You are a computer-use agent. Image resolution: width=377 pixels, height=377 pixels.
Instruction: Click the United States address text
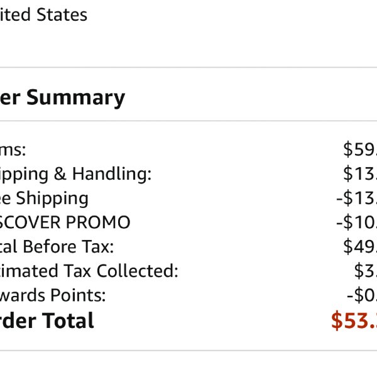(43, 14)
